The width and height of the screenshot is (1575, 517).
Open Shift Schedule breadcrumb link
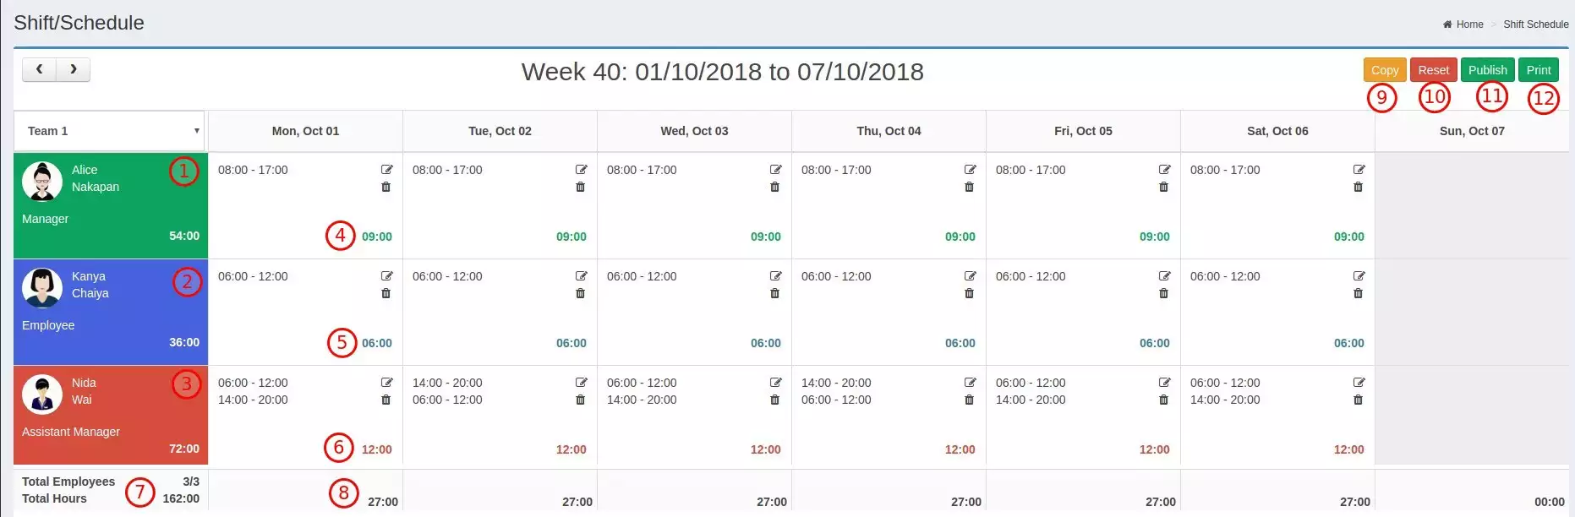pyautogui.click(x=1535, y=24)
